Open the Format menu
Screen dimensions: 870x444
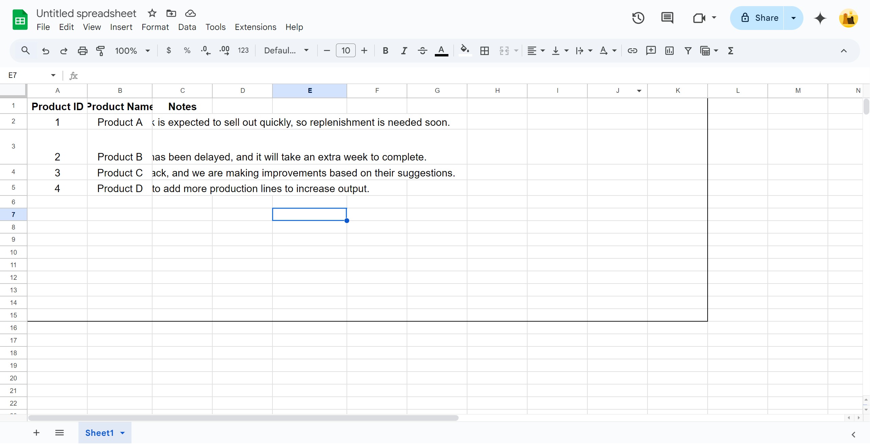[155, 27]
